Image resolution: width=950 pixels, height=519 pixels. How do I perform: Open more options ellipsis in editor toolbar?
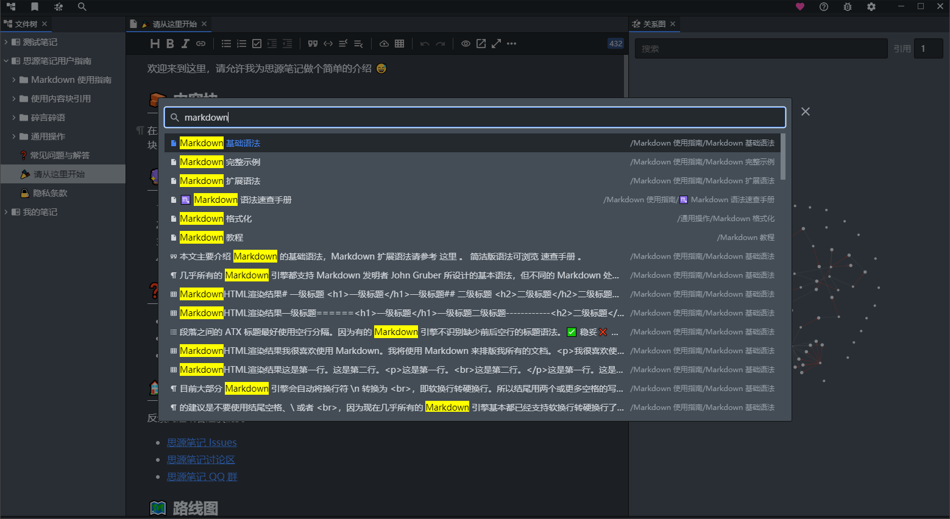point(511,43)
